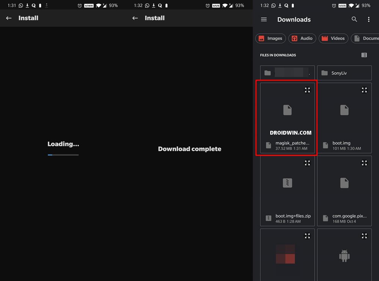Filter by Images chip
This screenshot has width=379, height=281.
tap(271, 38)
